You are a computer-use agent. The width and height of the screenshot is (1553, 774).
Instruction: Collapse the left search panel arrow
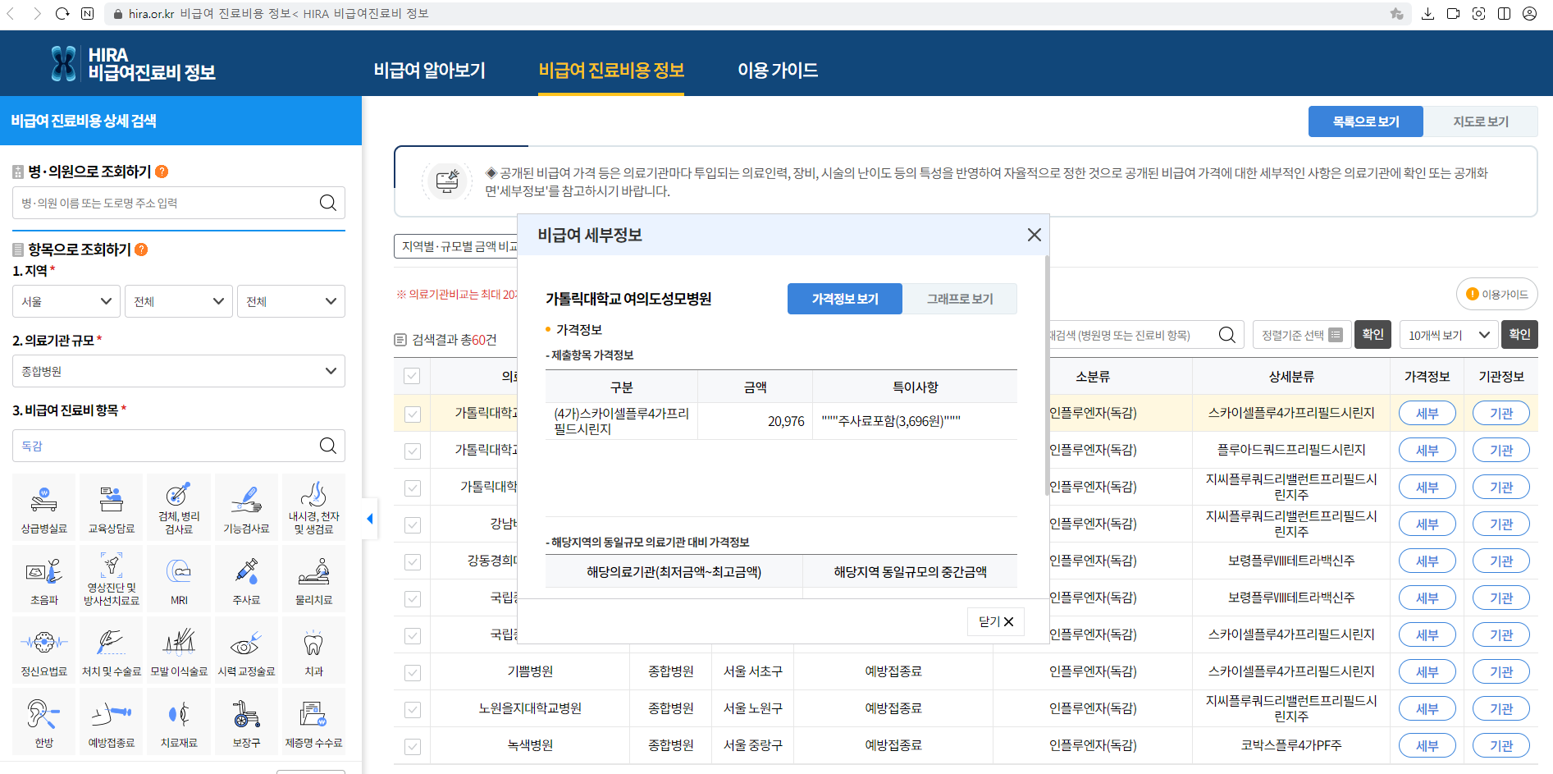pos(369,519)
